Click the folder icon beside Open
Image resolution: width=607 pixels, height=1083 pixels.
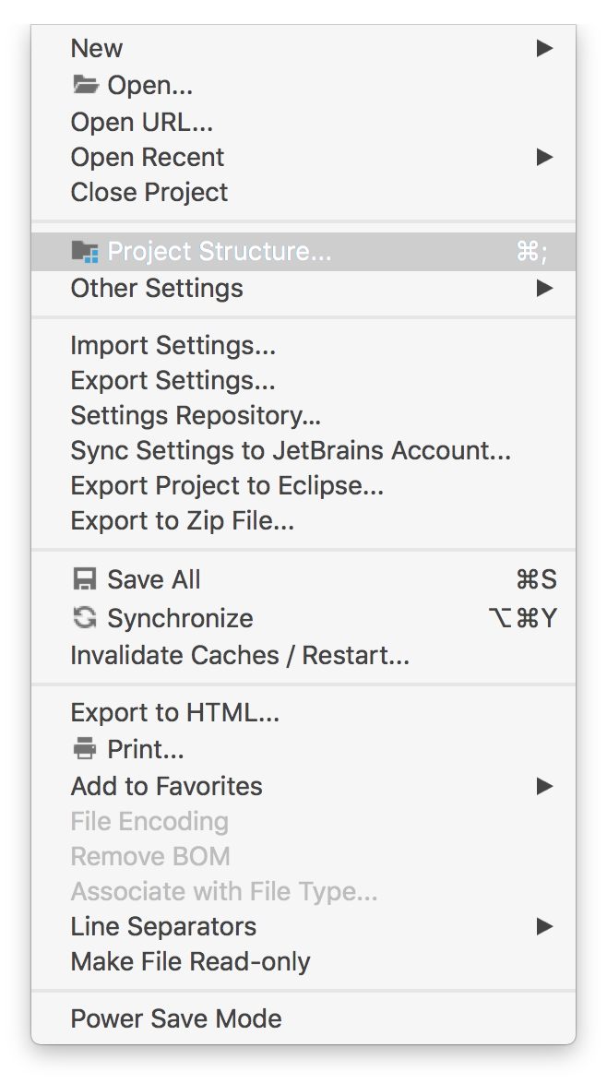pos(85,85)
